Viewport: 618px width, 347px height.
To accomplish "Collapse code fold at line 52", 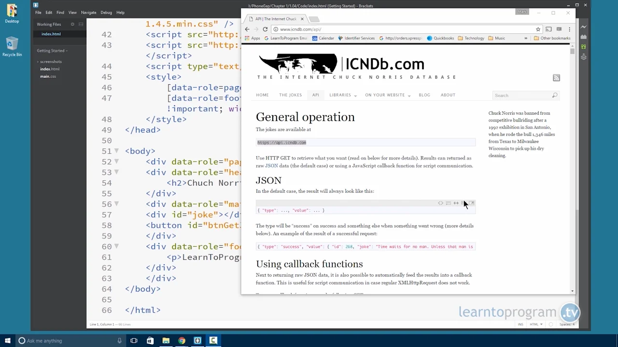I will 116,161.
